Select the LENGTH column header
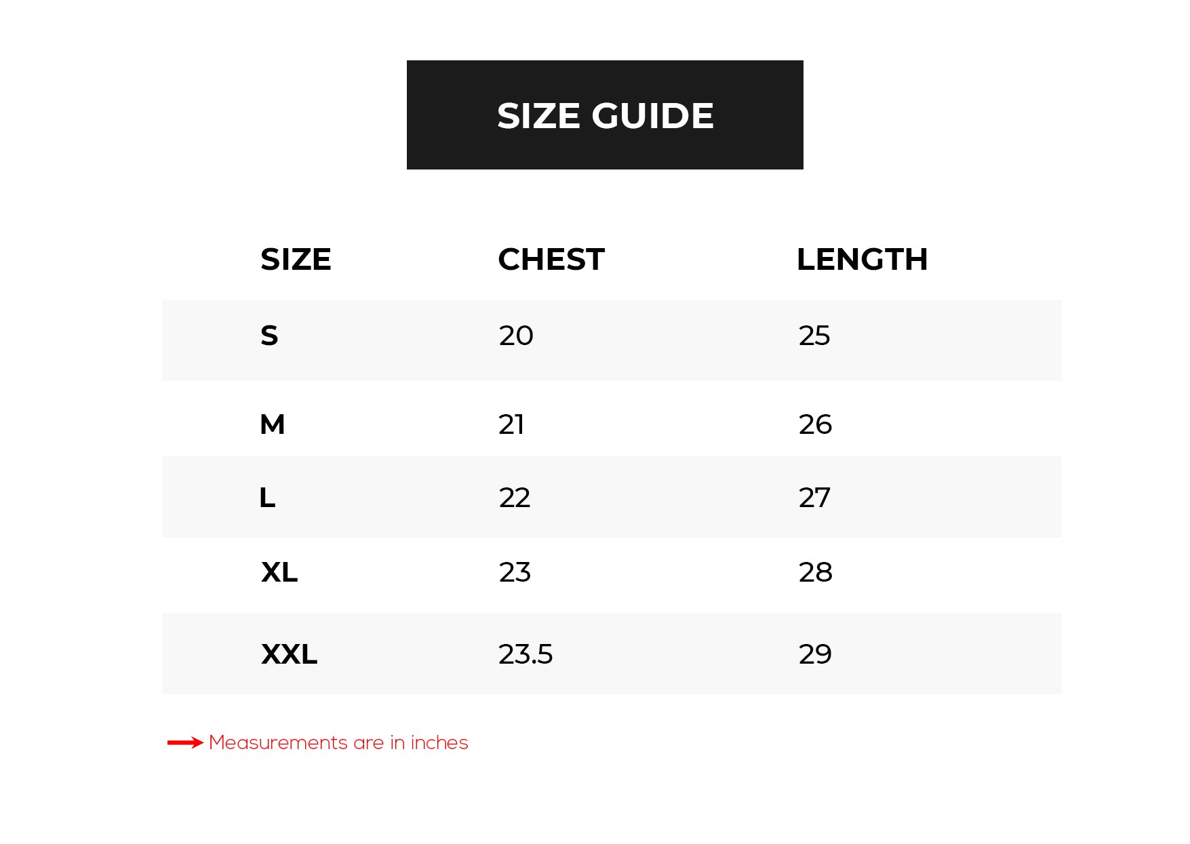This screenshot has width=1190, height=844. [x=862, y=260]
